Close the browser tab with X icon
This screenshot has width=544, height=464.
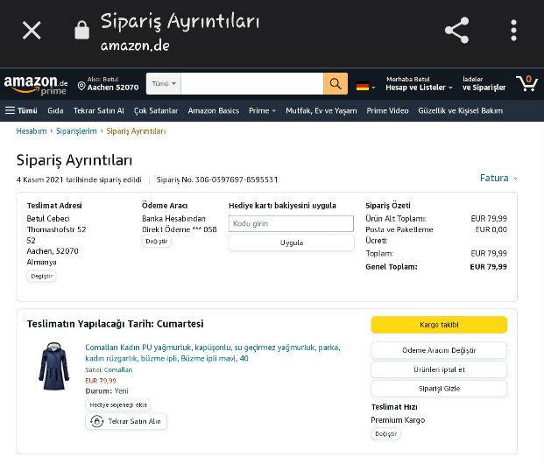pos(32,31)
